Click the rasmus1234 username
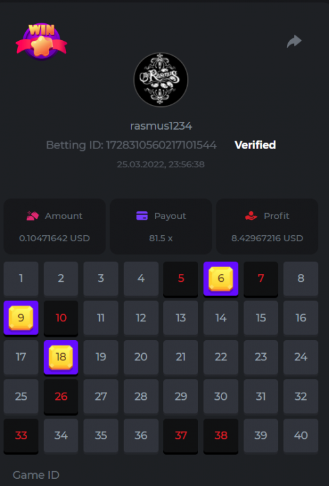The width and height of the screenshot is (329, 486). pos(161,126)
